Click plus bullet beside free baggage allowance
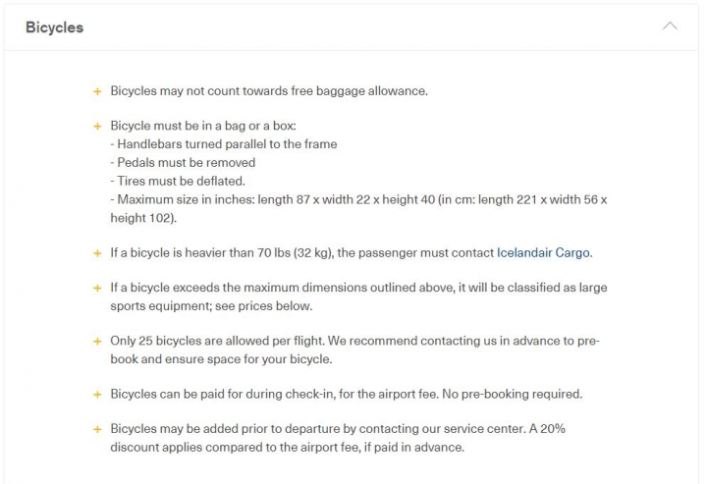707x484 pixels. pyautogui.click(x=97, y=91)
